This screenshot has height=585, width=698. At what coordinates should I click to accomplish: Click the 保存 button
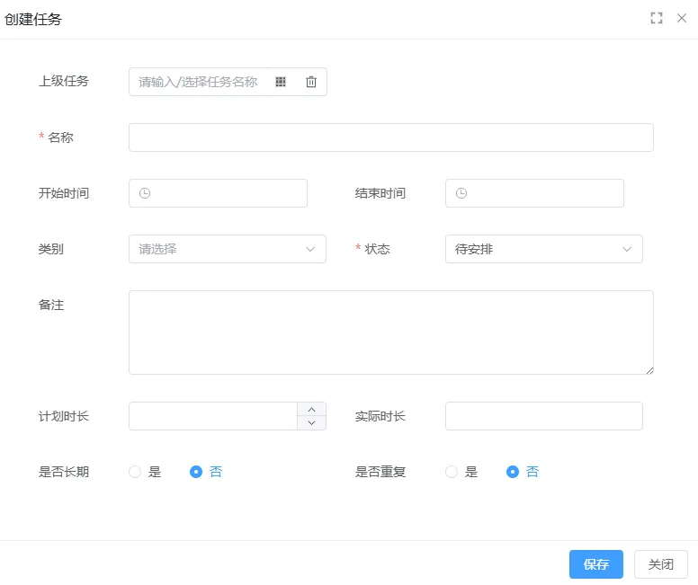pyautogui.click(x=595, y=564)
